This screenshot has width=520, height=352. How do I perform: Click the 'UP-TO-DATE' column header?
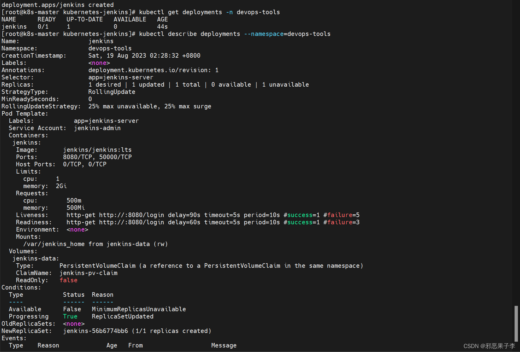click(x=85, y=19)
